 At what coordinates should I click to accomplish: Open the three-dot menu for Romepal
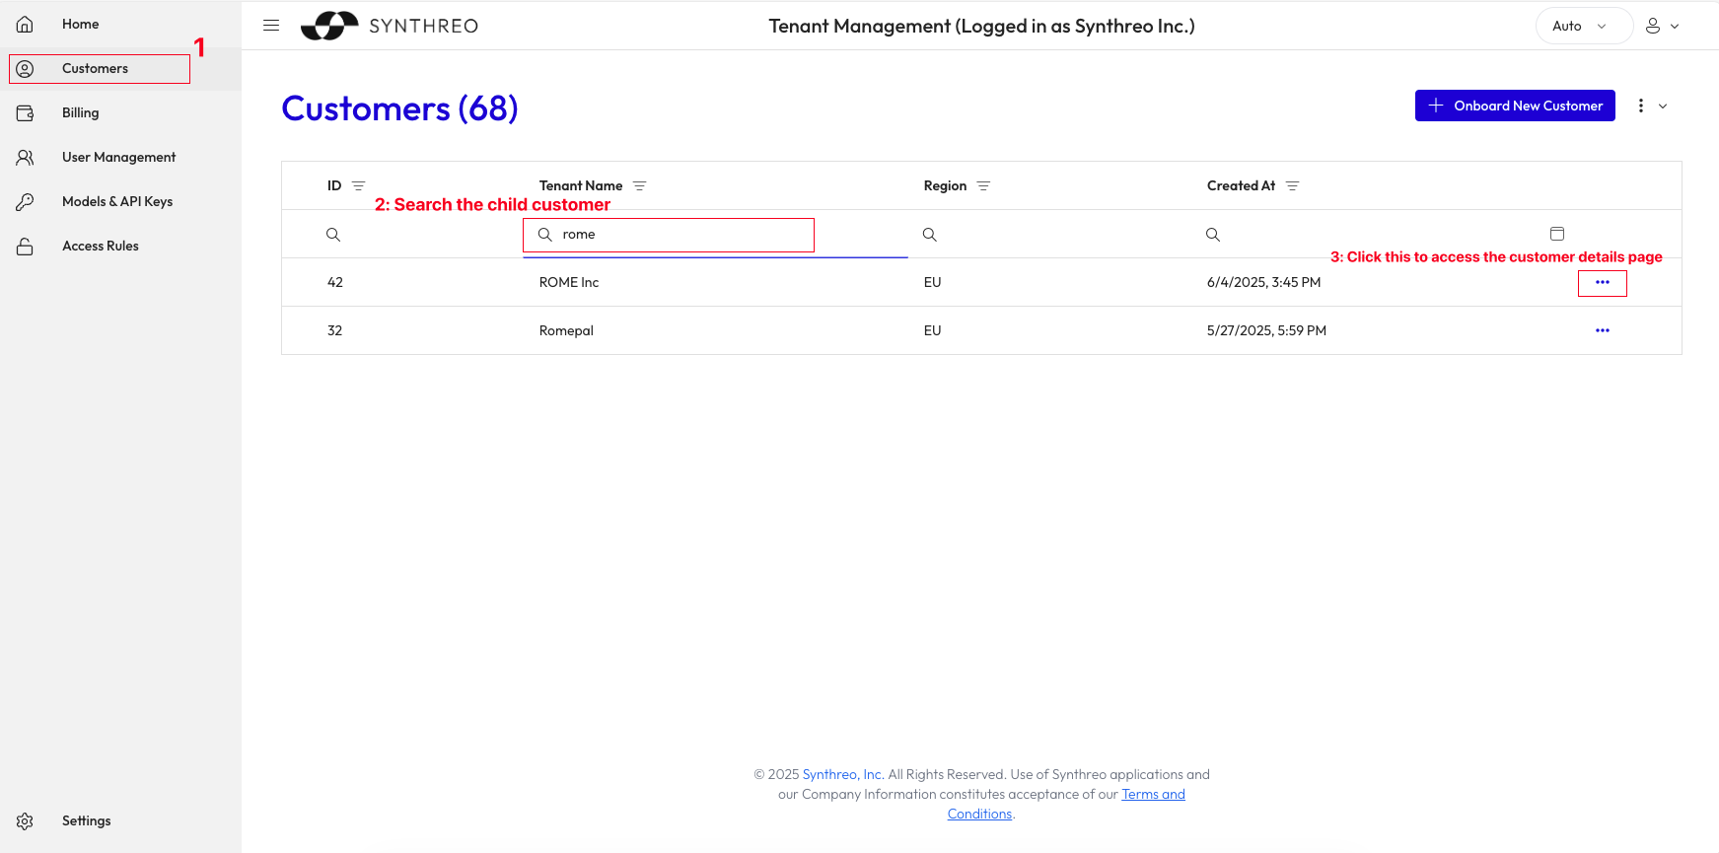click(x=1602, y=331)
